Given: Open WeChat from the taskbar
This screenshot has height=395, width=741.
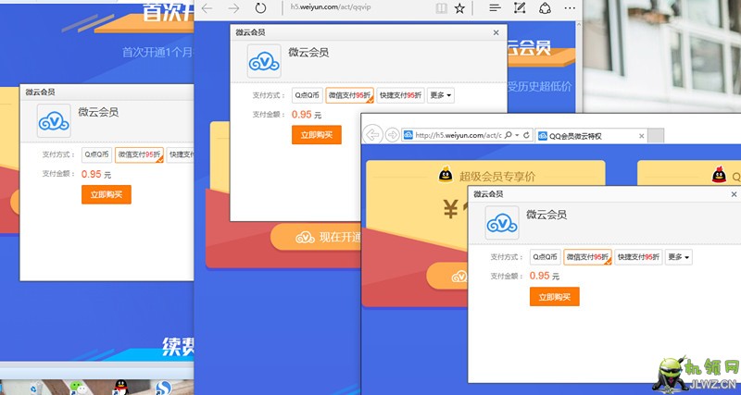Looking at the screenshot, I should pyautogui.click(x=79, y=388).
